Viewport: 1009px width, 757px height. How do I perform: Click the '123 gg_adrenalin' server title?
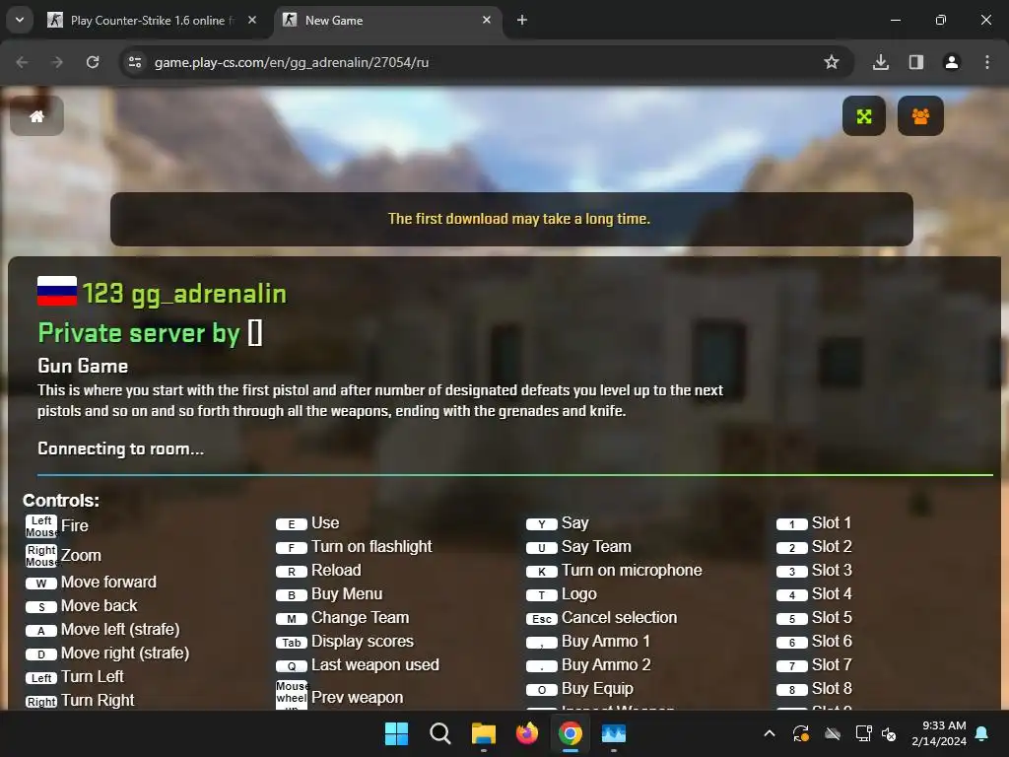[x=184, y=294]
